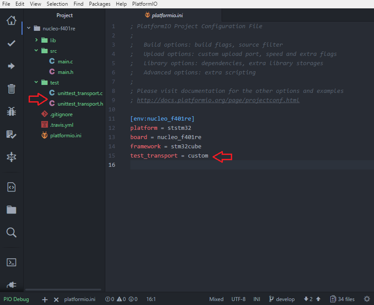
Task: Click the UTF-8 encoding selector
Action: [x=238, y=299]
